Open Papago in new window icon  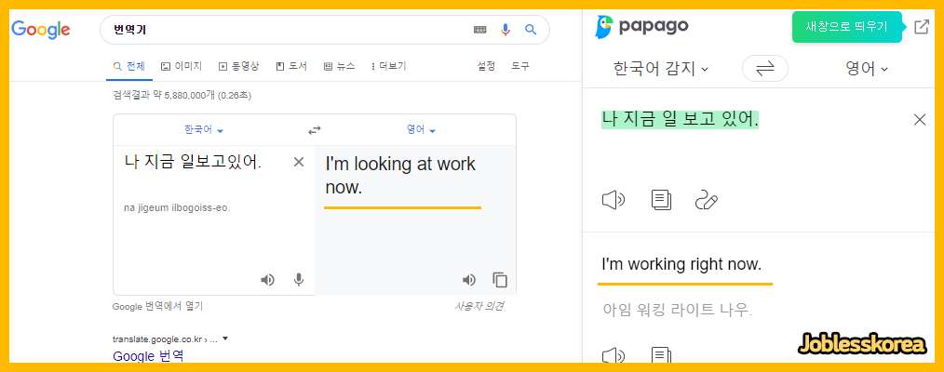tap(921, 26)
